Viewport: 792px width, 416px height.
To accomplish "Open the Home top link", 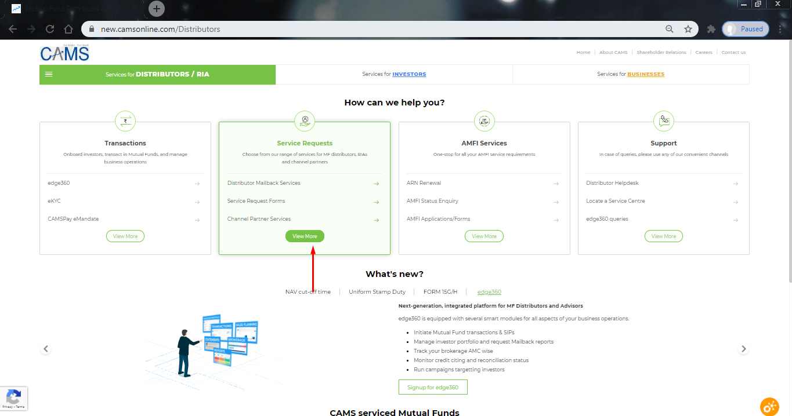I will pyautogui.click(x=583, y=52).
